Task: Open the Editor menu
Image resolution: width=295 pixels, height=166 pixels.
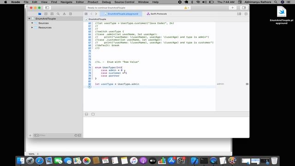Action: point(80,2)
